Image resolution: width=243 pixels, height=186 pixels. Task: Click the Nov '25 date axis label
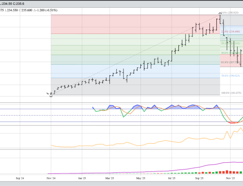coord(230,178)
